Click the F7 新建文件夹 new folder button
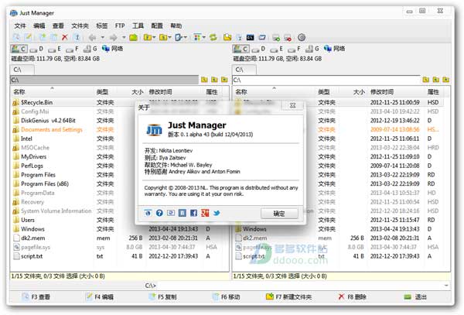The image size is (464, 315). (x=288, y=296)
